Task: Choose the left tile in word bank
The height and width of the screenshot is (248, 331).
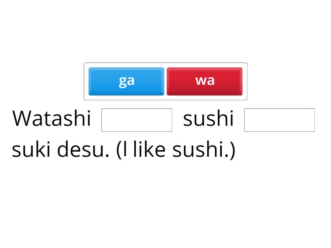Action: click(126, 81)
